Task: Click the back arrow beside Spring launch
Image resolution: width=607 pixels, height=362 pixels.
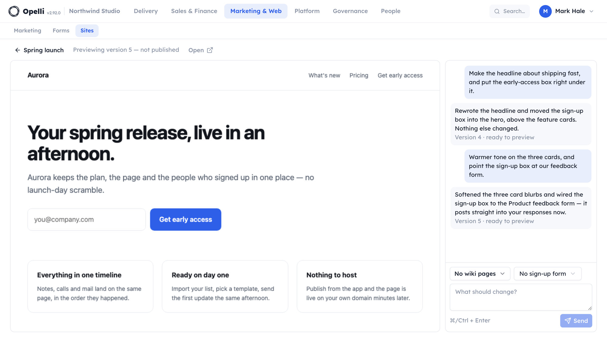Action: 18,50
